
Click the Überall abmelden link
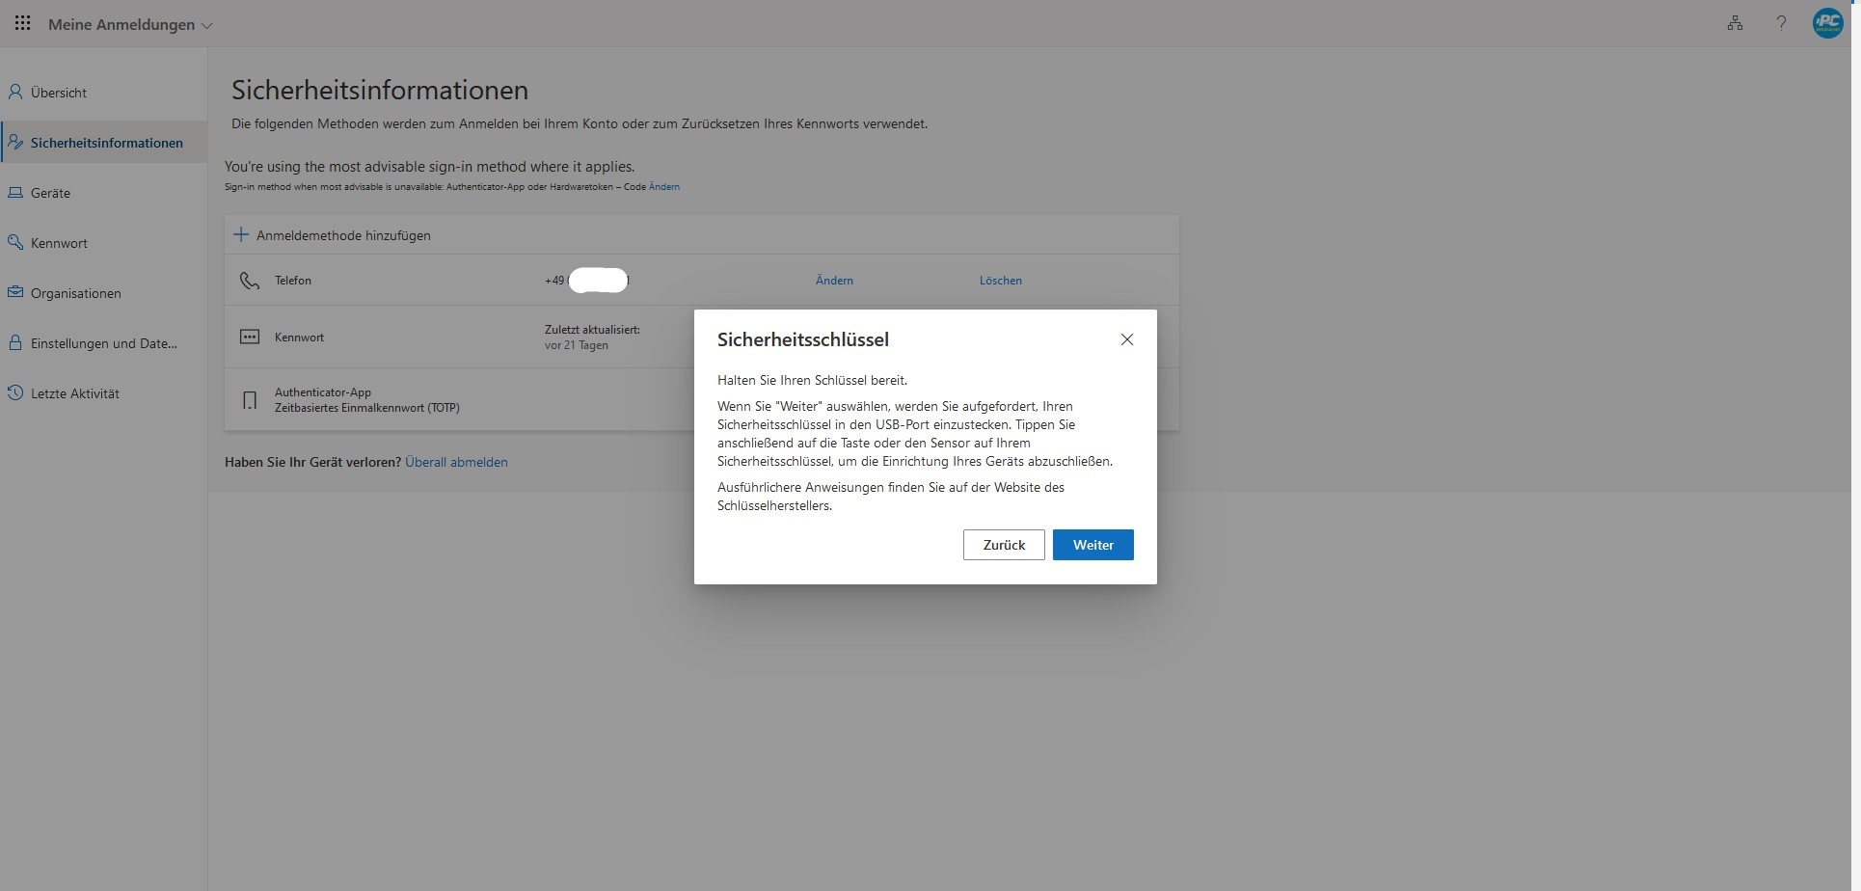pos(456,462)
